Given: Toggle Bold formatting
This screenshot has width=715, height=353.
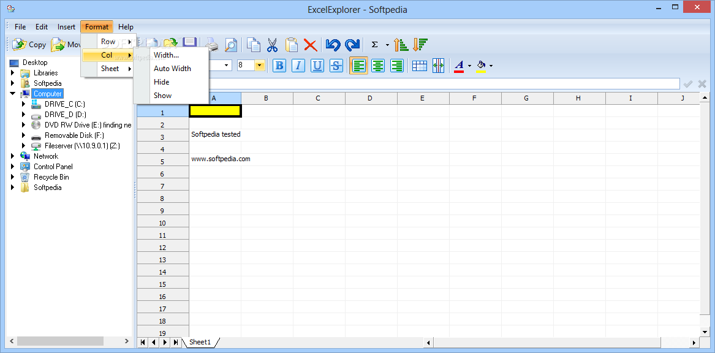Looking at the screenshot, I should tap(279, 66).
